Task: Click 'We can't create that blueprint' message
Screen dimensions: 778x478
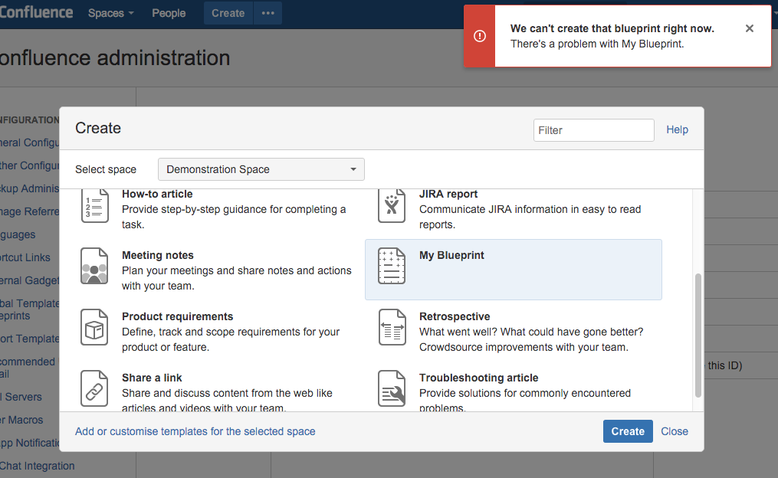Action: point(612,29)
